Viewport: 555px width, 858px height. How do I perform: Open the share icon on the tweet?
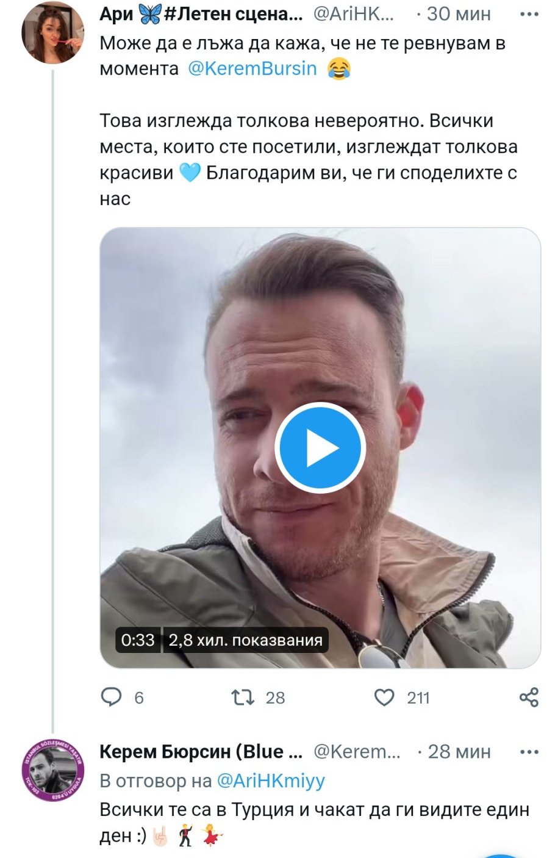[528, 697]
